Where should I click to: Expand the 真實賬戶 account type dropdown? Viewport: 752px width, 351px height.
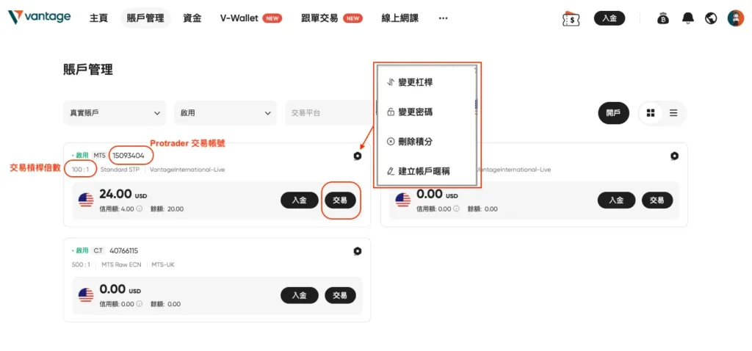tap(115, 113)
